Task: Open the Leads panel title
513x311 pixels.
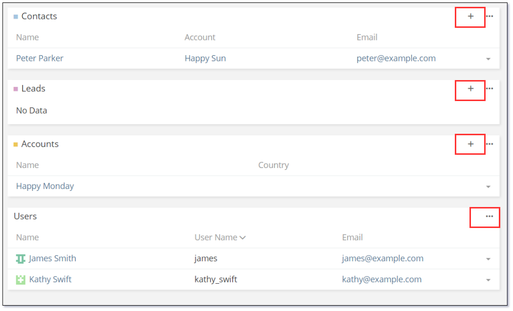Action: pyautogui.click(x=33, y=88)
